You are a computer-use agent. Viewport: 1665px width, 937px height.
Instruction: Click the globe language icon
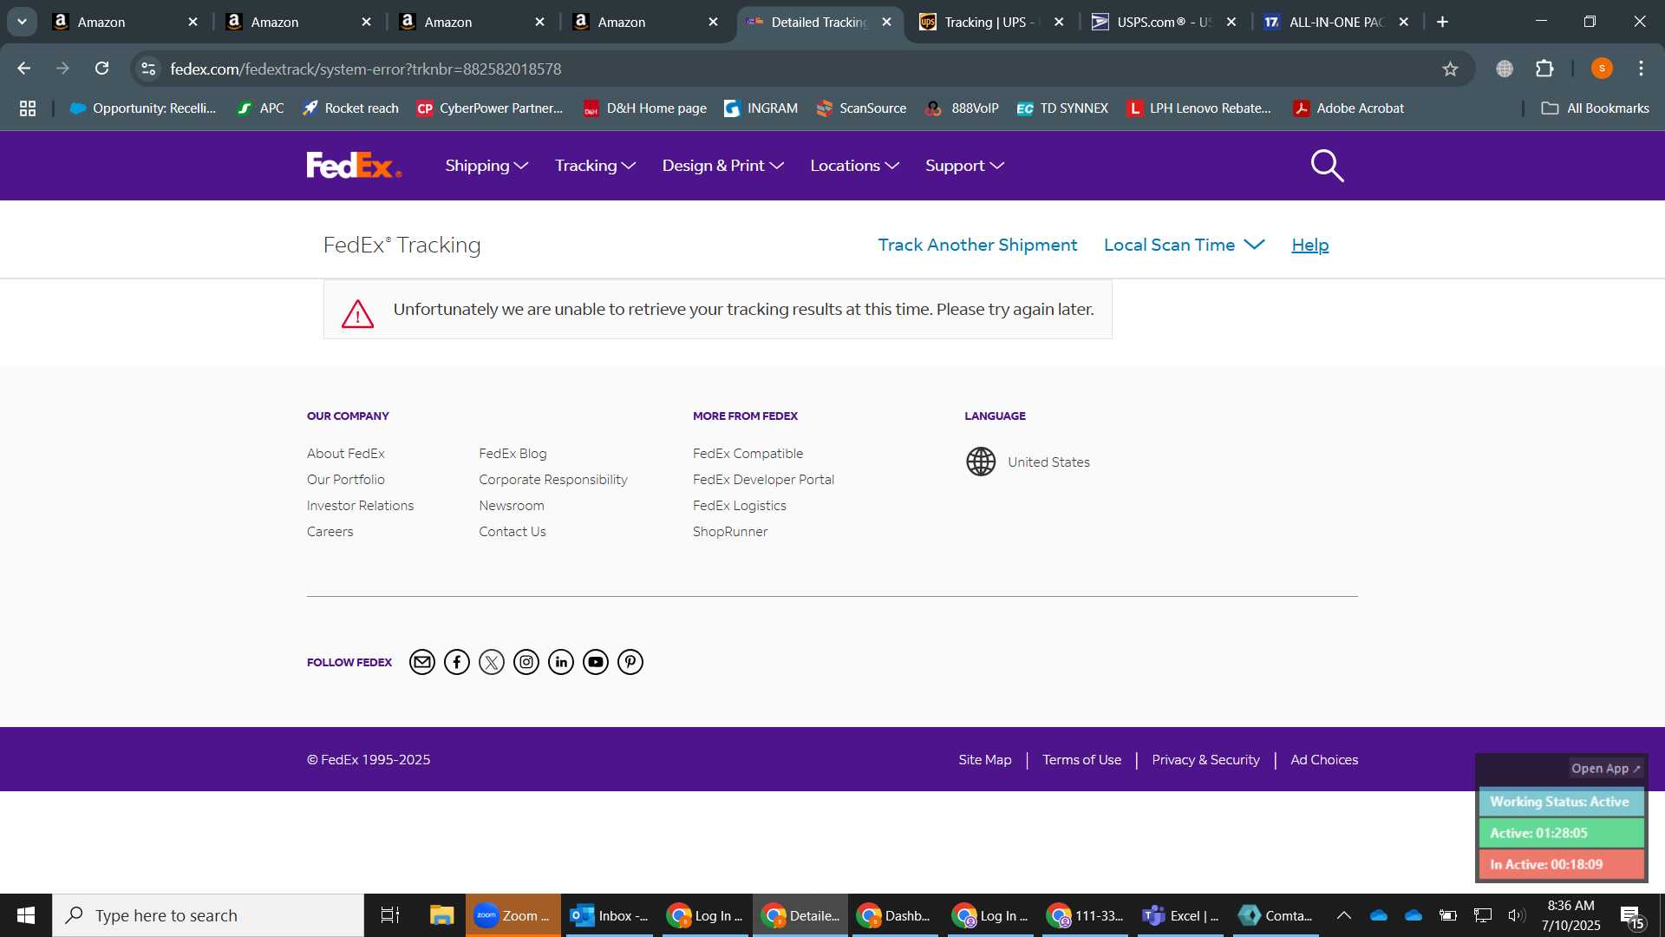(x=981, y=462)
